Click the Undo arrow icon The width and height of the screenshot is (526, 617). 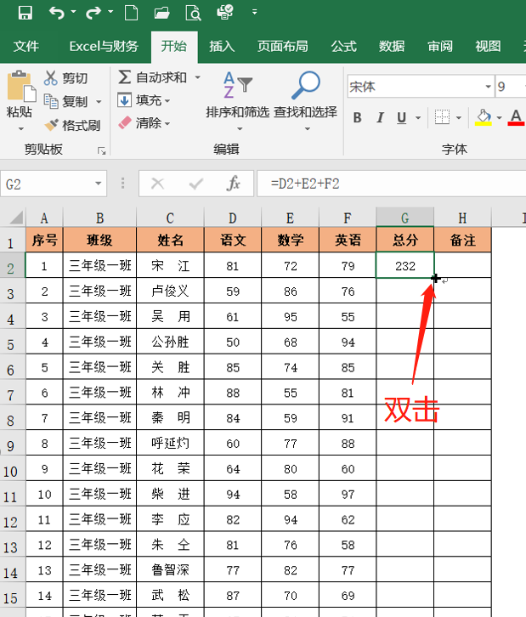[x=57, y=13]
